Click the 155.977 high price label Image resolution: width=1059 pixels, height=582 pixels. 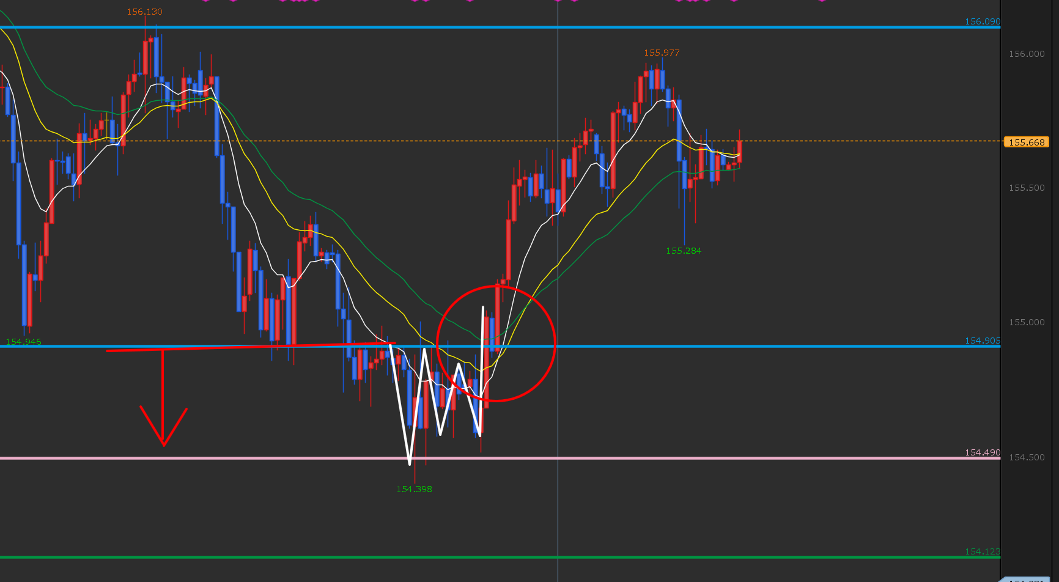coord(662,53)
